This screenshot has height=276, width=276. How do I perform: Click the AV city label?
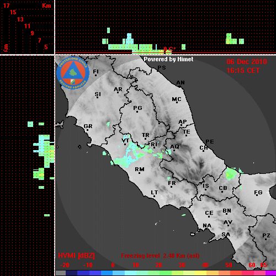click(228, 222)
